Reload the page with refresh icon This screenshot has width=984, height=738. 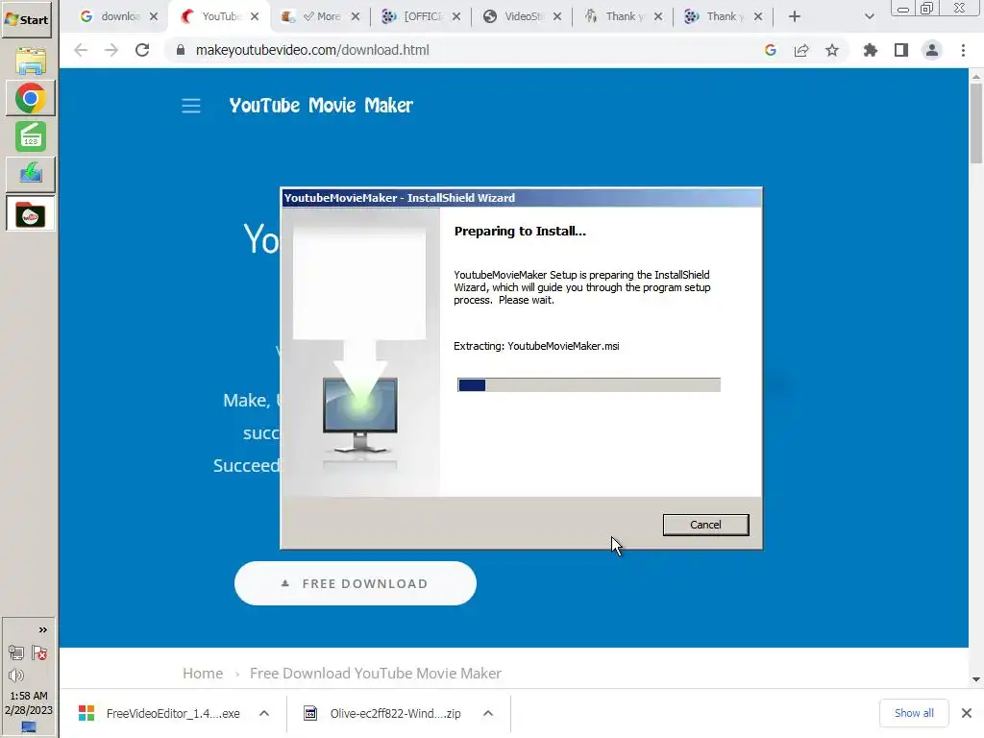coord(142,50)
